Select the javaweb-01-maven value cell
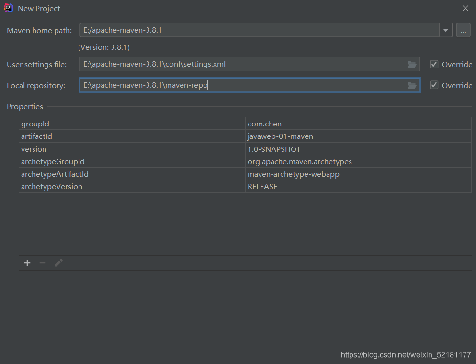This screenshot has width=476, height=364. (358, 136)
